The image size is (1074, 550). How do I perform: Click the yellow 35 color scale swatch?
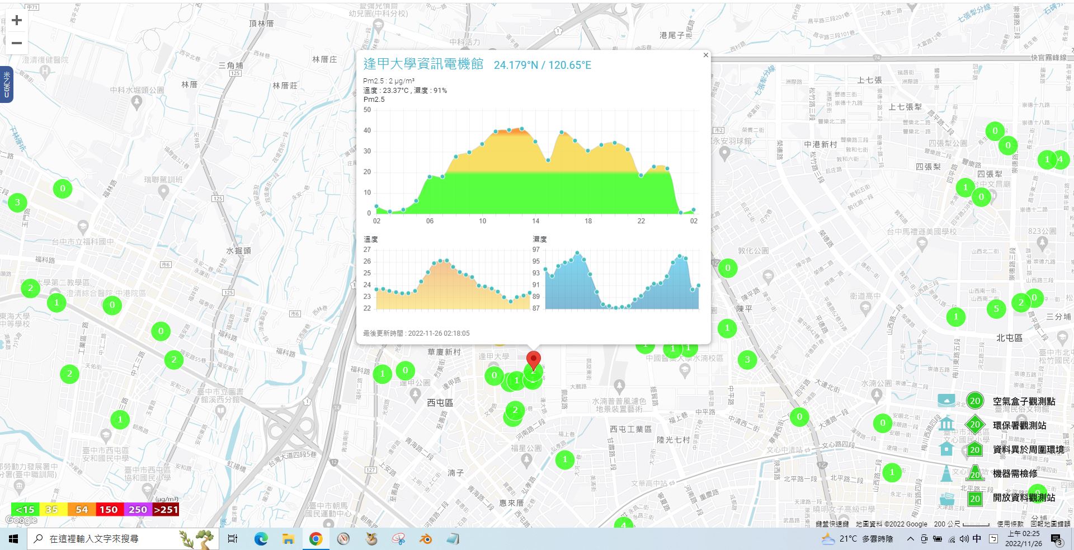click(x=53, y=509)
